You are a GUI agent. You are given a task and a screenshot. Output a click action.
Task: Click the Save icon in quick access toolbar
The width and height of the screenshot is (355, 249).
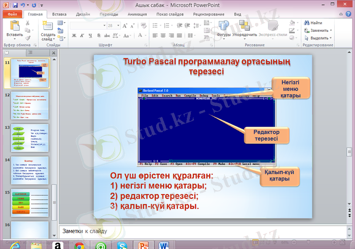tap(15, 5)
